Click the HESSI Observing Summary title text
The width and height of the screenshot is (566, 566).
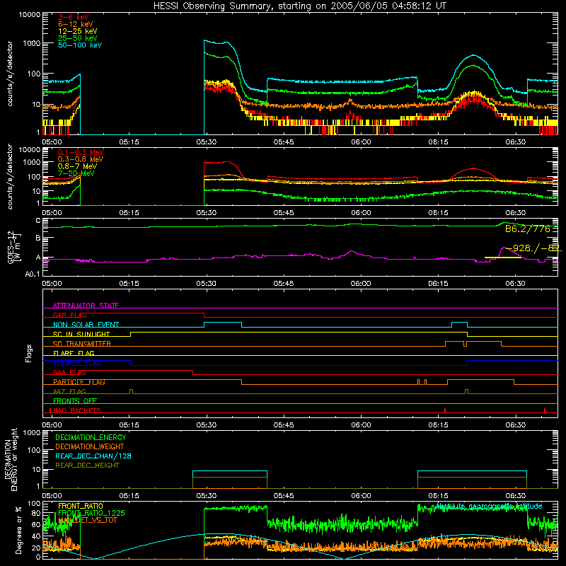pos(299,6)
